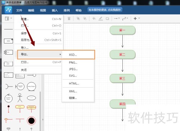
Task: Click the app logo icon in menu bar
Action: click(x=8, y=10)
